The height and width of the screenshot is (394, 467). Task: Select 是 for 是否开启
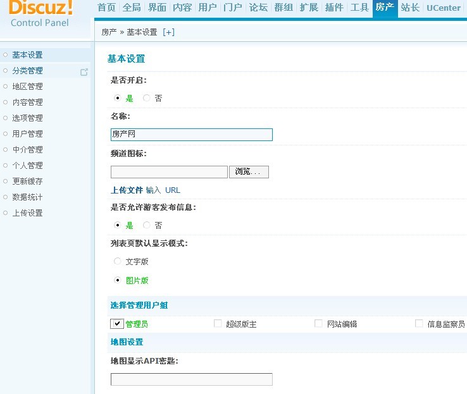[x=117, y=98]
